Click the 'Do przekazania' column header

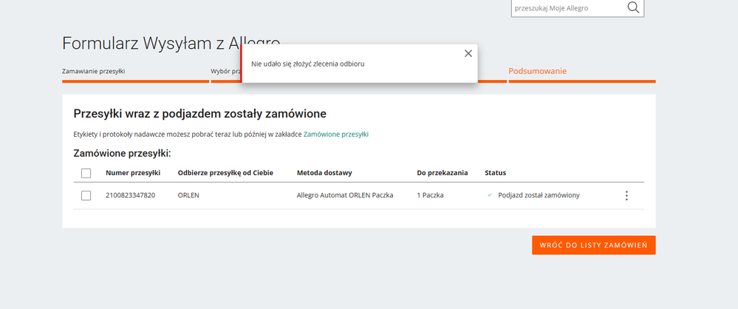tap(443, 173)
